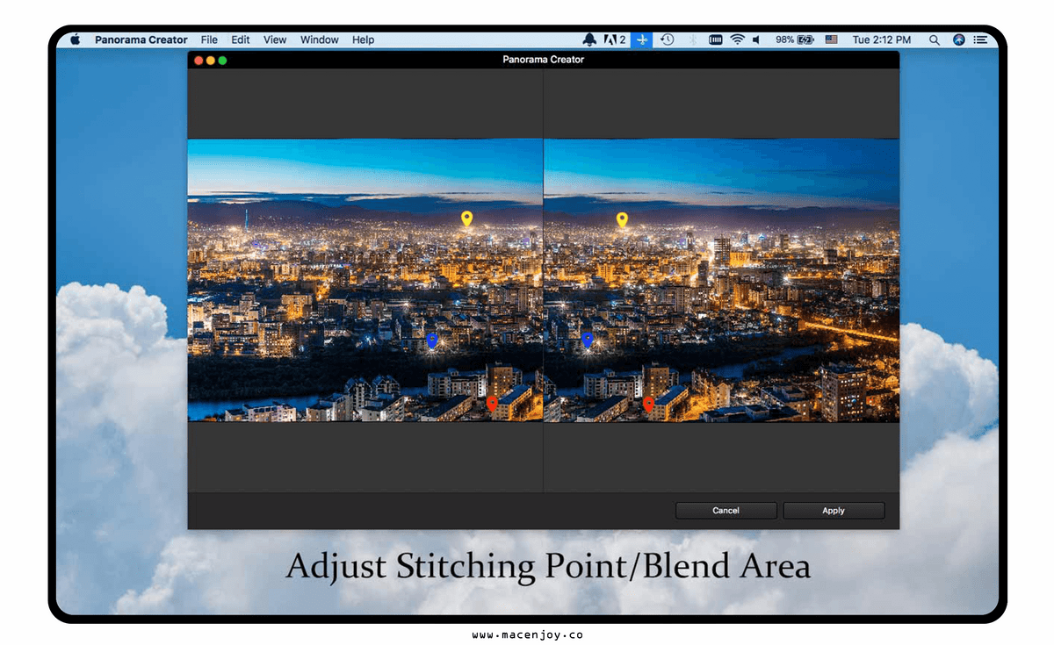Open the Edit menu
1054x645 pixels.
[x=241, y=39]
